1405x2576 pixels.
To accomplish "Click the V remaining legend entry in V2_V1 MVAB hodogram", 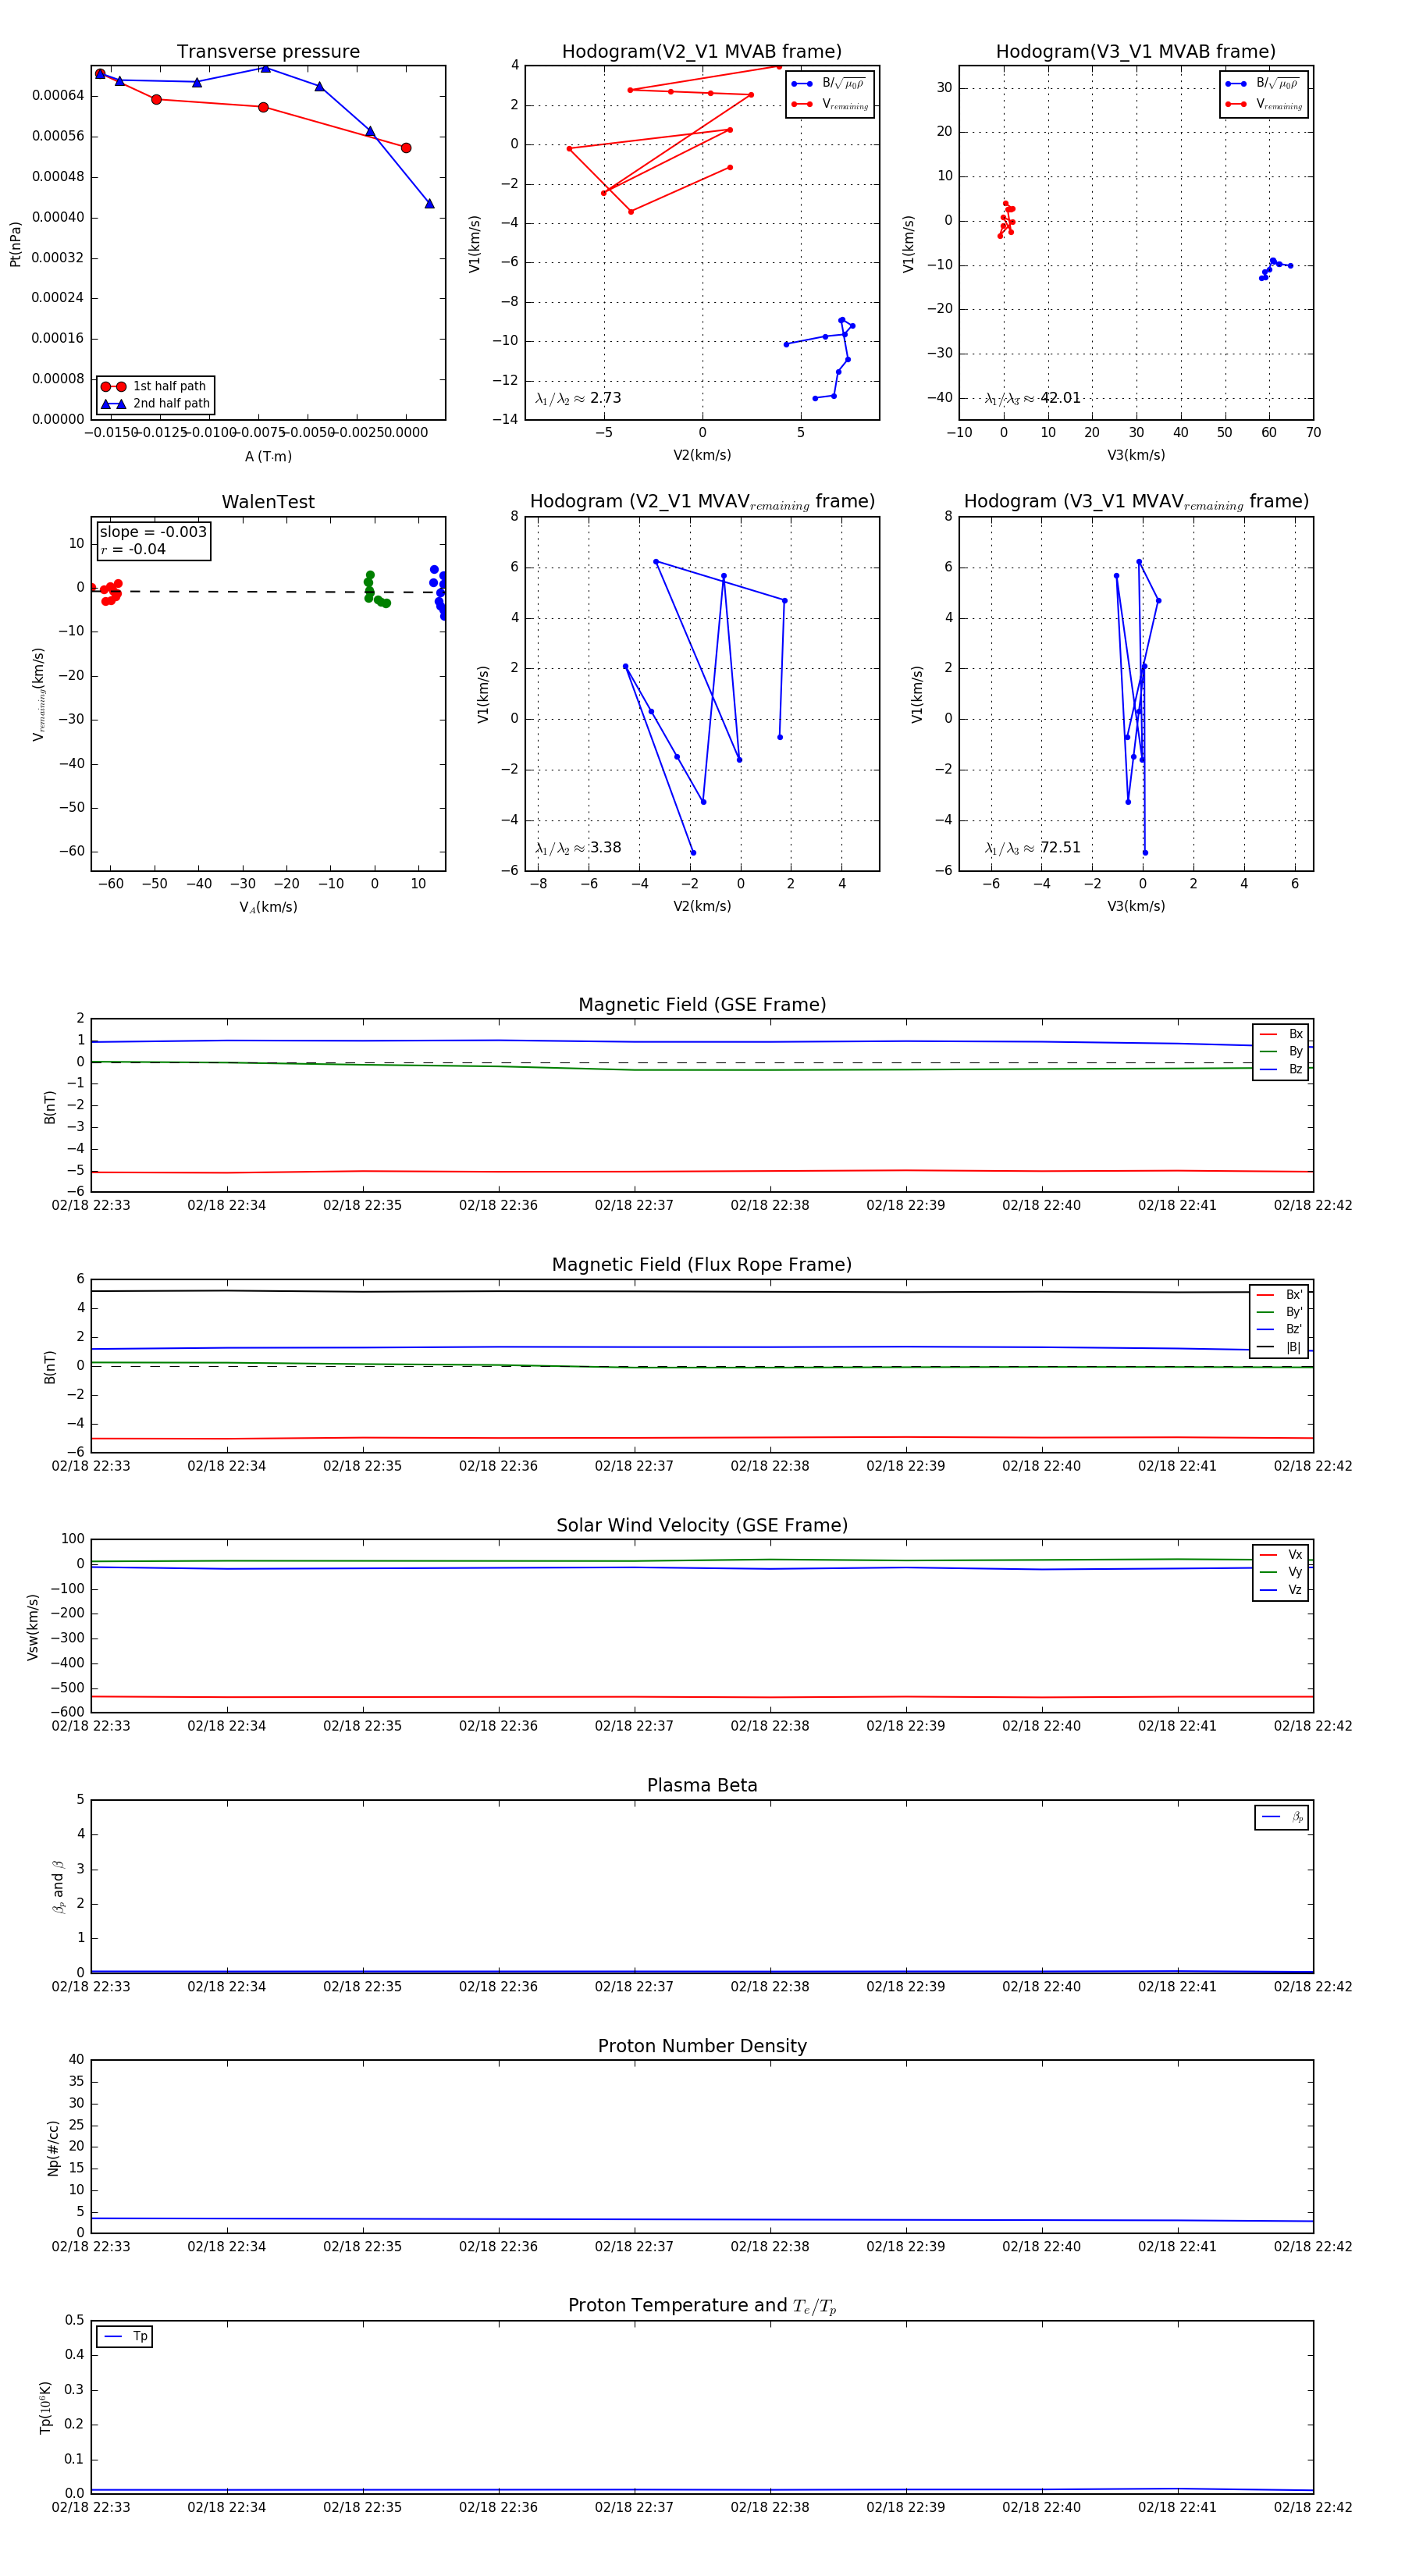I will (830, 104).
